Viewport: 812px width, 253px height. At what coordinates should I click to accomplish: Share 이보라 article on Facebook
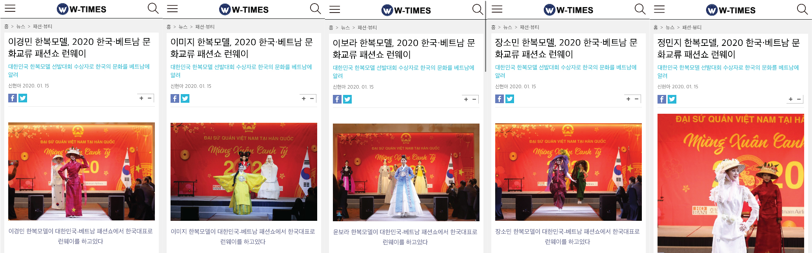(x=337, y=99)
